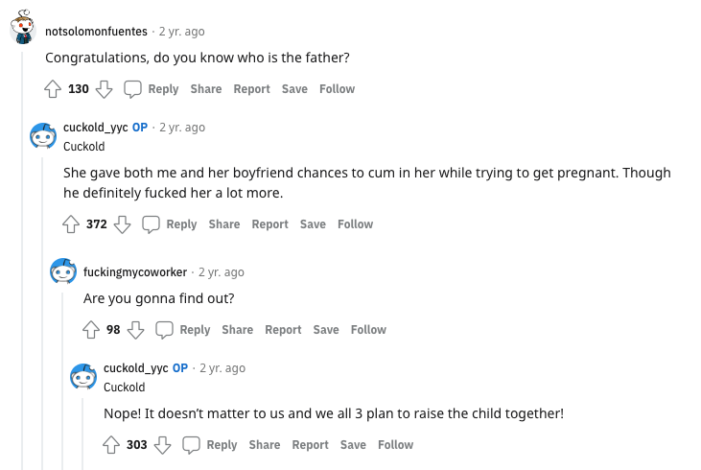The image size is (701, 470).
Task: Reply to the 'Are you gonna find out?' comment
Action: pyautogui.click(x=183, y=330)
